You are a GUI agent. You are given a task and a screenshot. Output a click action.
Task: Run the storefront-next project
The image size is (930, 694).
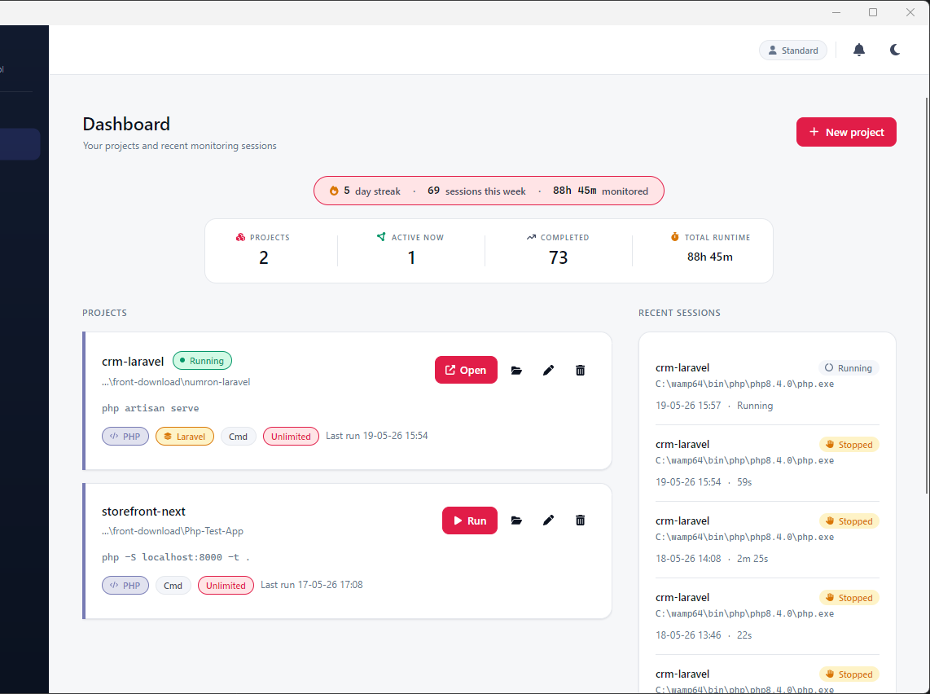[x=469, y=520]
